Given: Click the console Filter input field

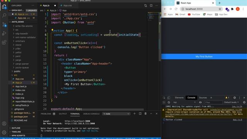Looking at the screenshot, I should pyautogui.click(x=213, y=102).
